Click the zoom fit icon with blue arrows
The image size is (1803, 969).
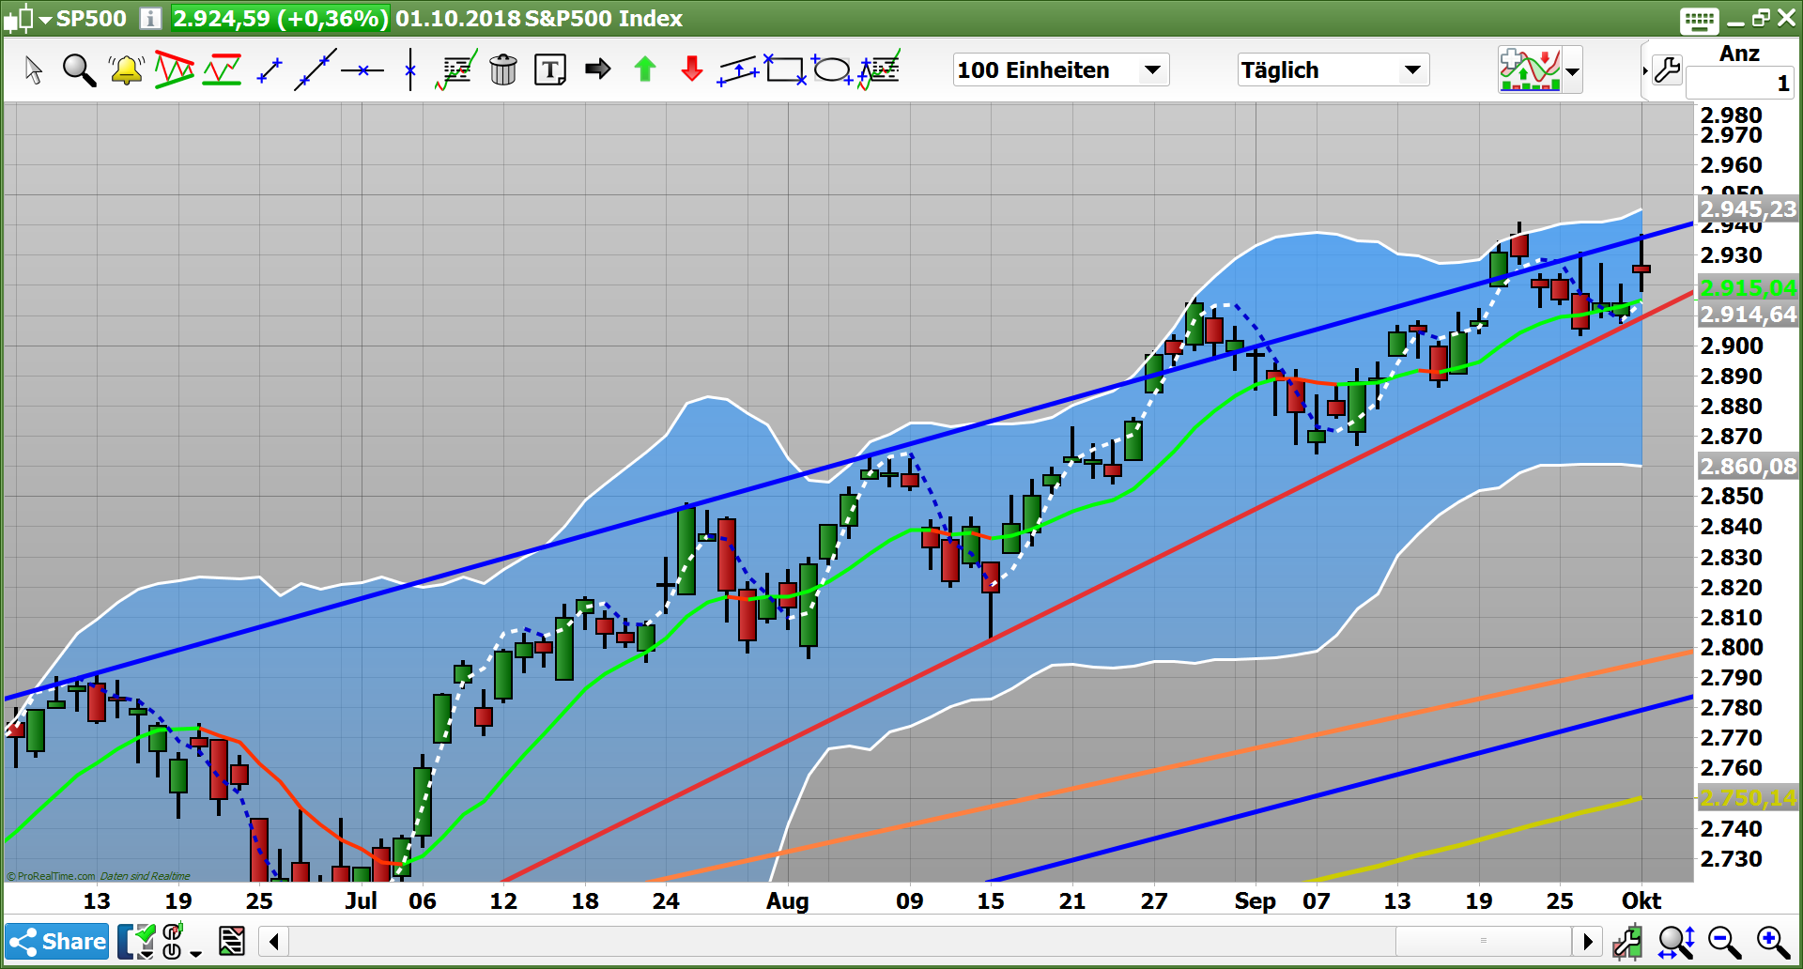(1676, 941)
